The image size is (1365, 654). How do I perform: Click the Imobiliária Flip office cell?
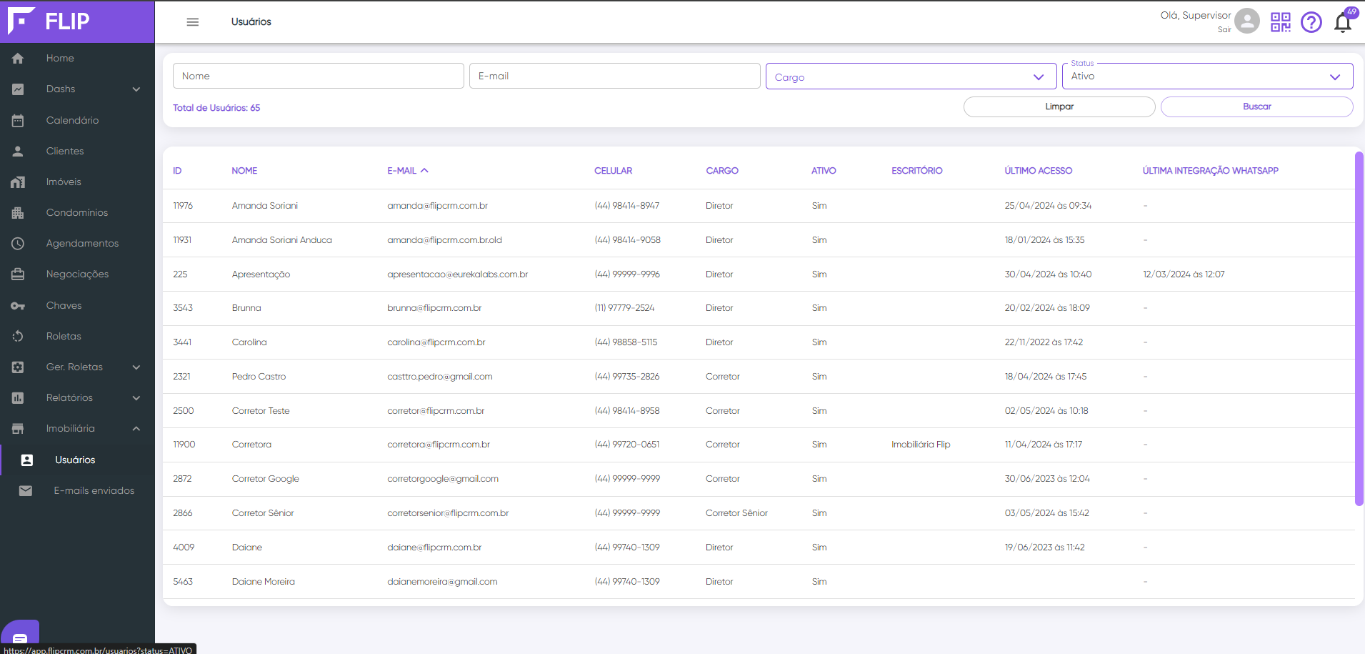click(x=921, y=445)
